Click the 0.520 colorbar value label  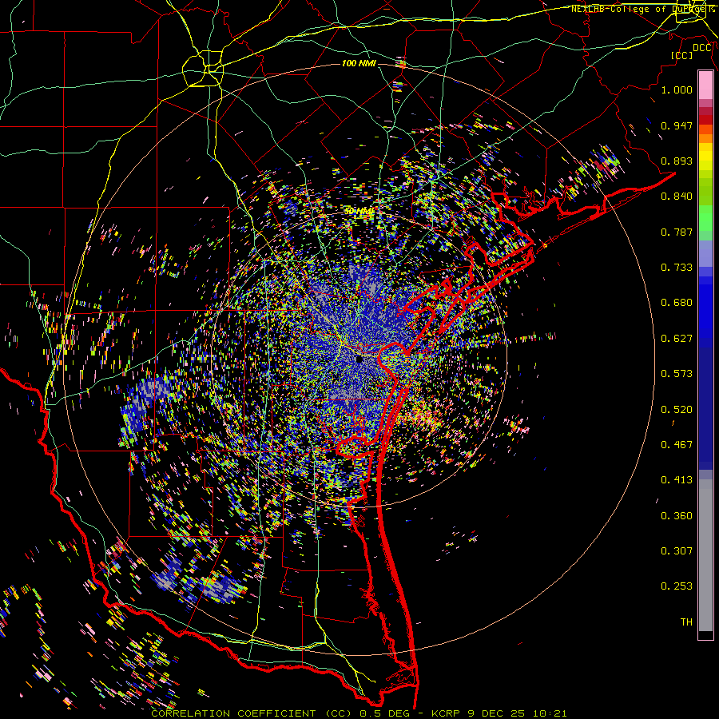click(677, 410)
